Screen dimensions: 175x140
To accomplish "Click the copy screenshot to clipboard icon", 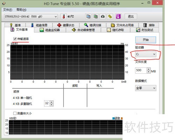I will pyautogui.click(x=96, y=16).
